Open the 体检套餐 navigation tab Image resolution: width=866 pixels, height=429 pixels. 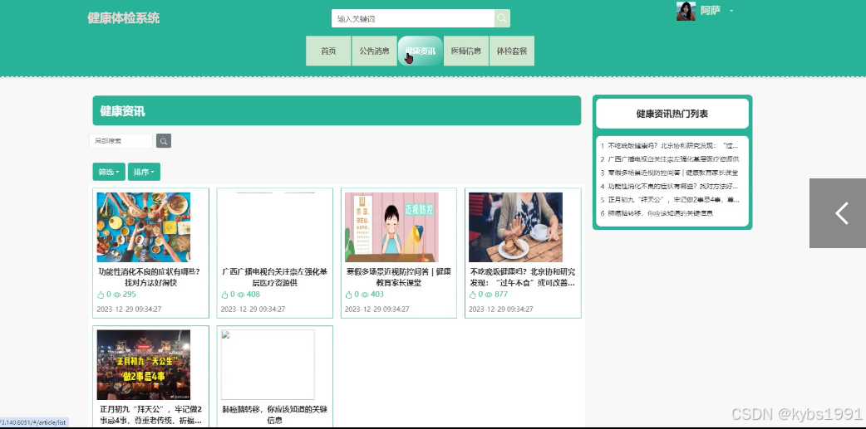(x=511, y=51)
